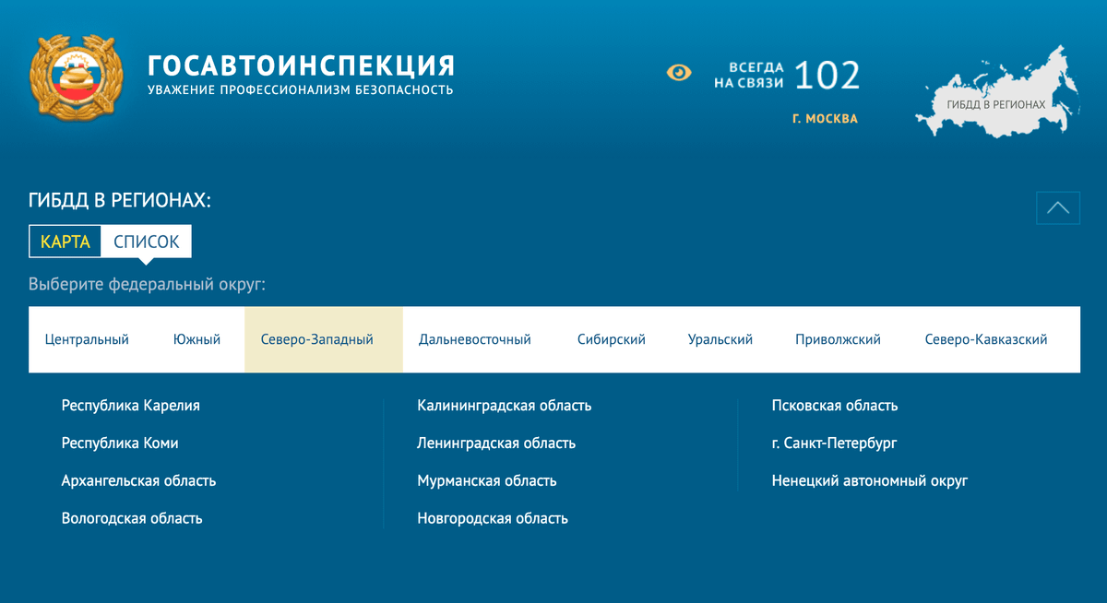The width and height of the screenshot is (1107, 603).
Task: Select the Северо-Кавказский federal district
Action: pos(985,339)
